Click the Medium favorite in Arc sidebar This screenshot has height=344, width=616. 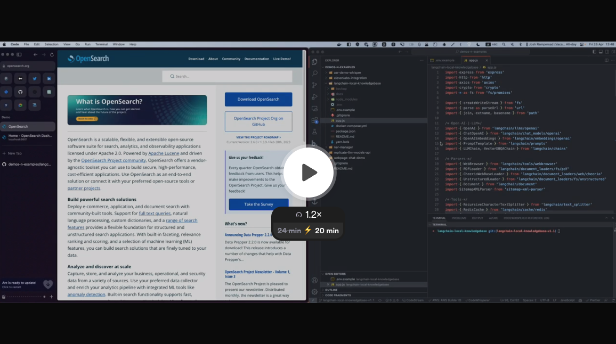pos(20,78)
